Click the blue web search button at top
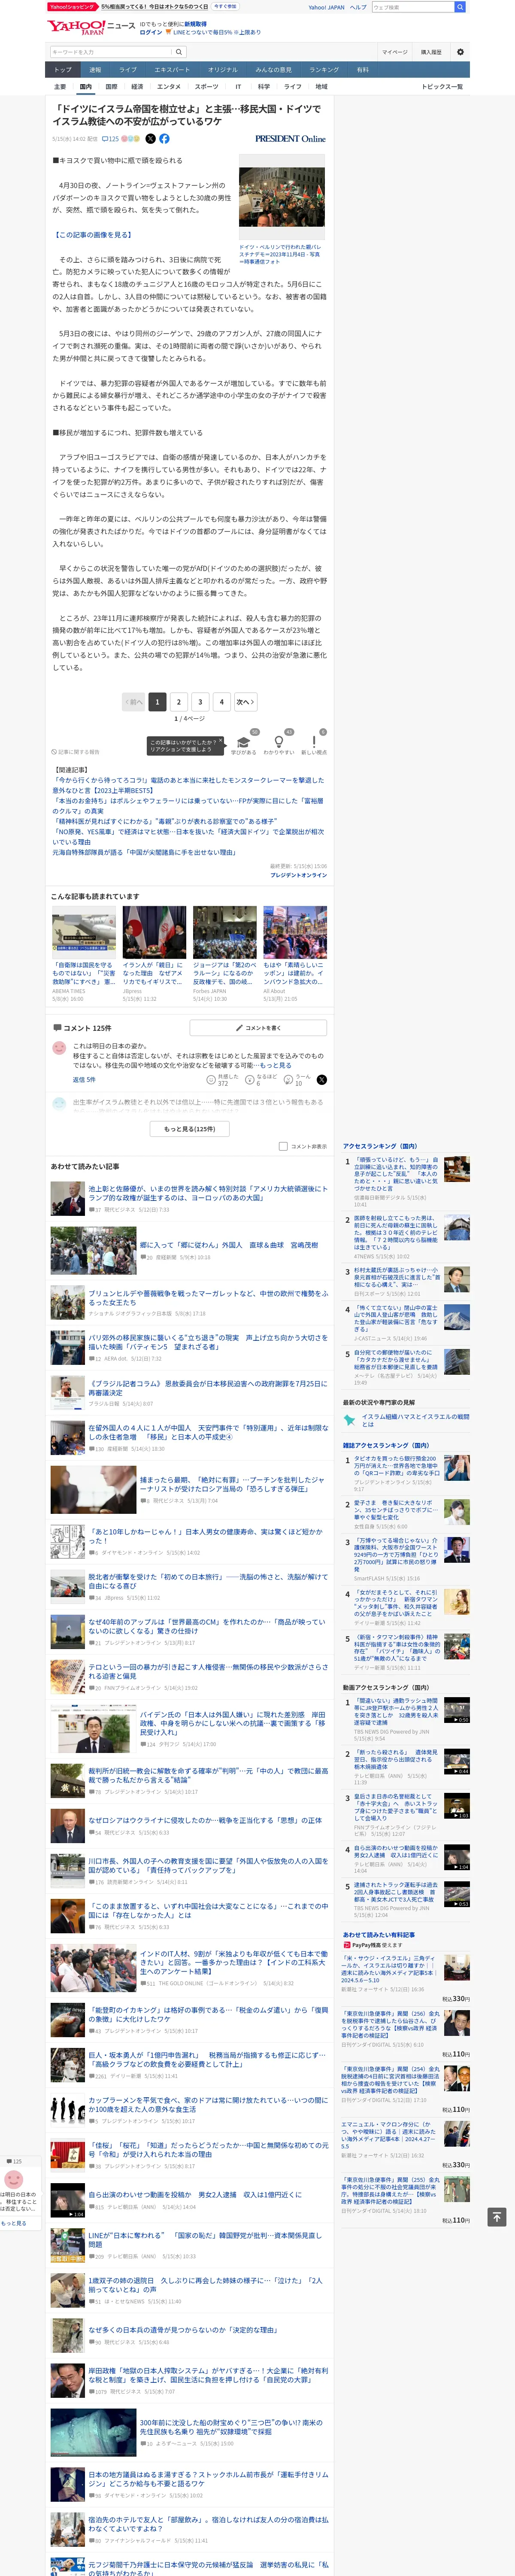This screenshot has height=2576, width=515. [x=460, y=7]
